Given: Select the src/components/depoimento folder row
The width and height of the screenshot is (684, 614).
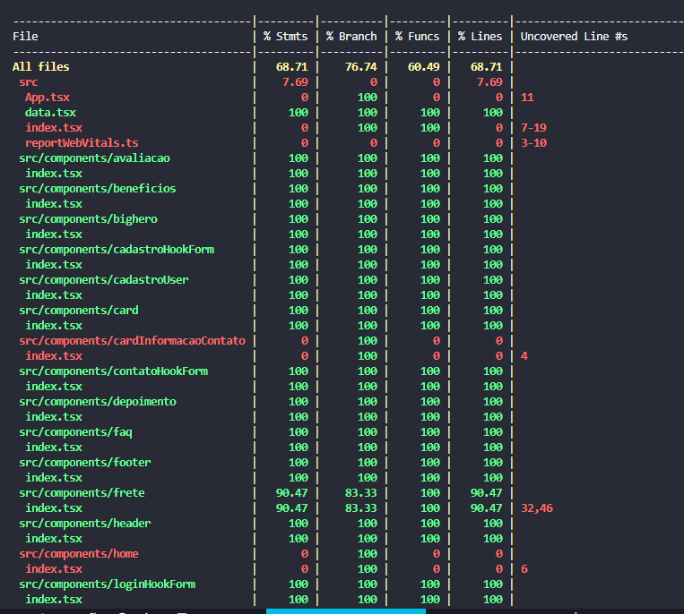Looking at the screenshot, I should tap(98, 402).
